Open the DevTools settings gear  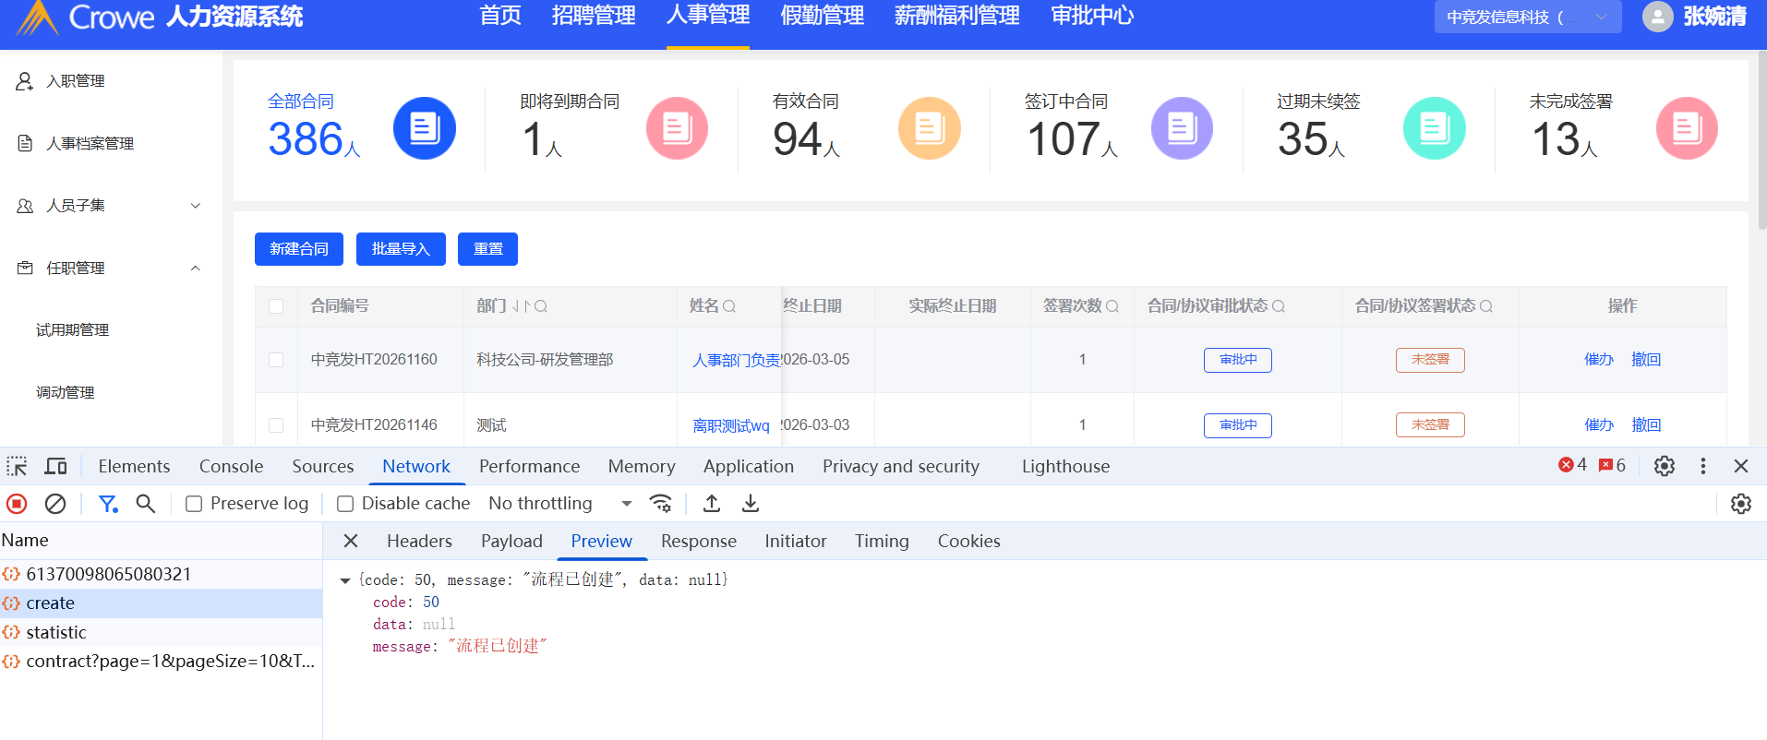[x=1664, y=466]
